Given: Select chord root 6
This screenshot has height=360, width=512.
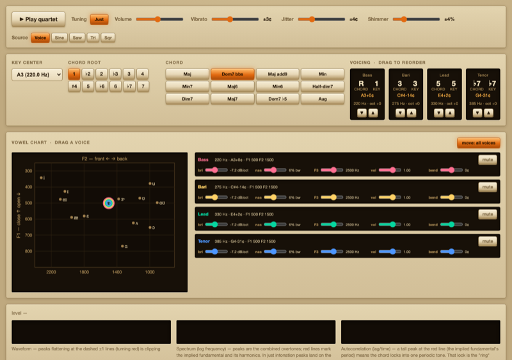Looking at the screenshot, I should 115,86.
